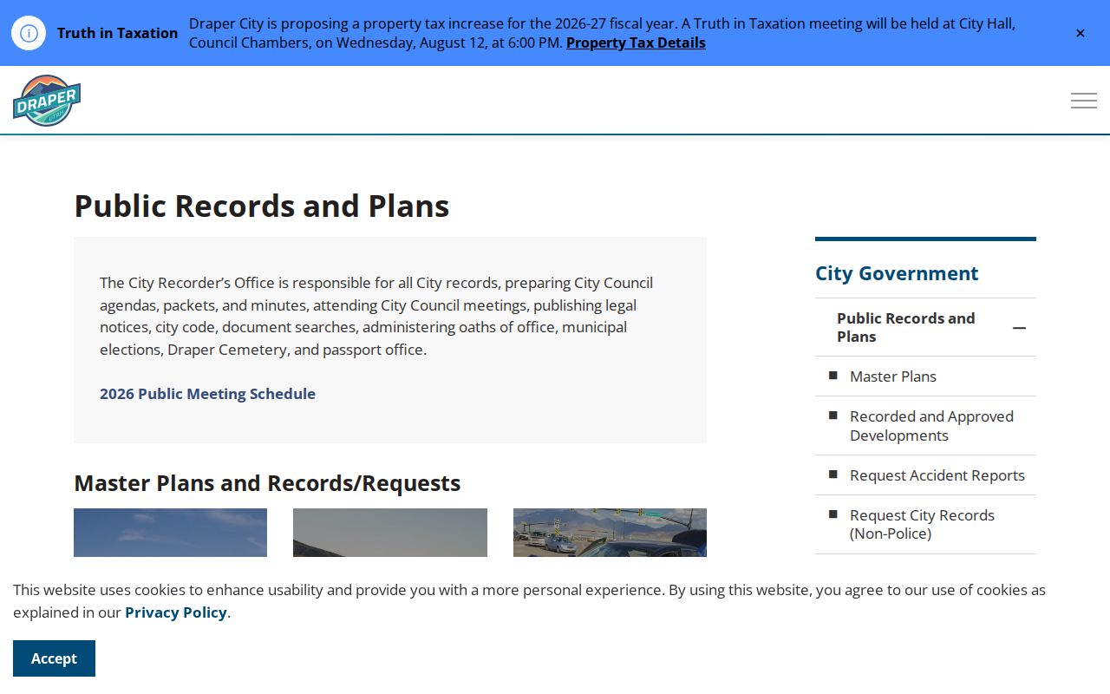Open the Privacy Policy link
The height and width of the screenshot is (694, 1110).
(176, 612)
